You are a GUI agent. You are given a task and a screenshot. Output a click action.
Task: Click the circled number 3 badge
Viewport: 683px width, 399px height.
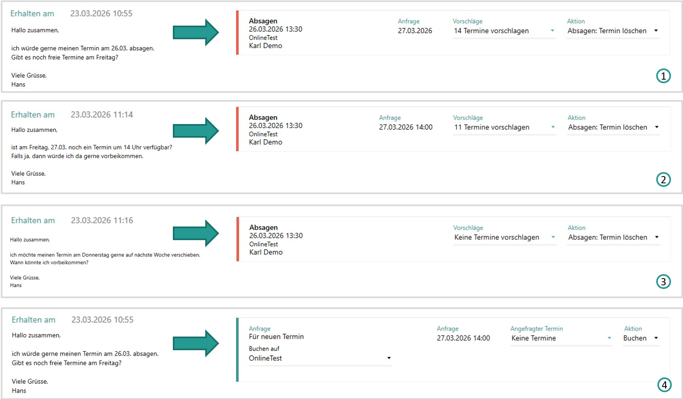663,282
